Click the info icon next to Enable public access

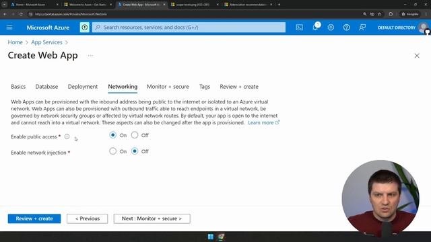point(67,136)
